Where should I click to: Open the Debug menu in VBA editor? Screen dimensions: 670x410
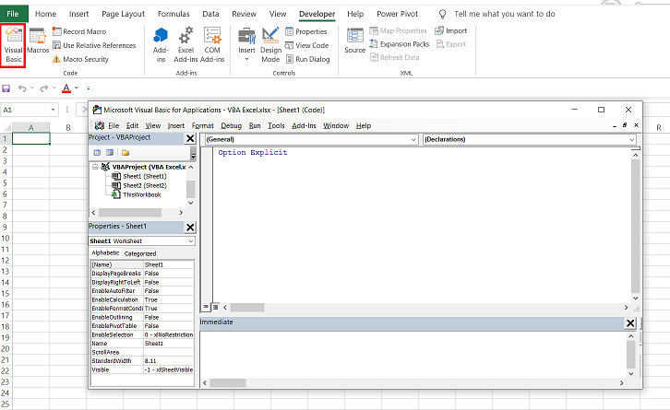click(231, 125)
